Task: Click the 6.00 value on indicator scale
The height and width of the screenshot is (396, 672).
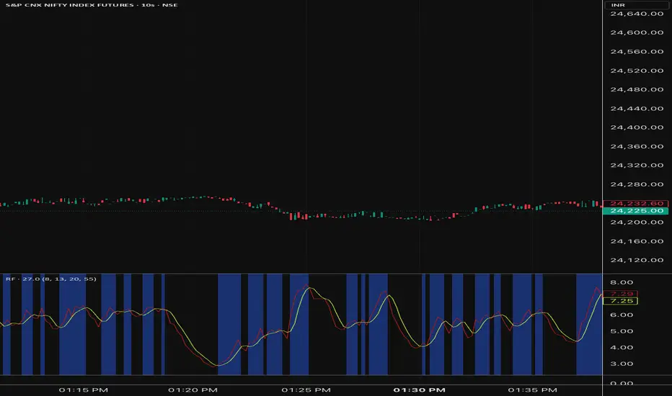Action: (622, 315)
